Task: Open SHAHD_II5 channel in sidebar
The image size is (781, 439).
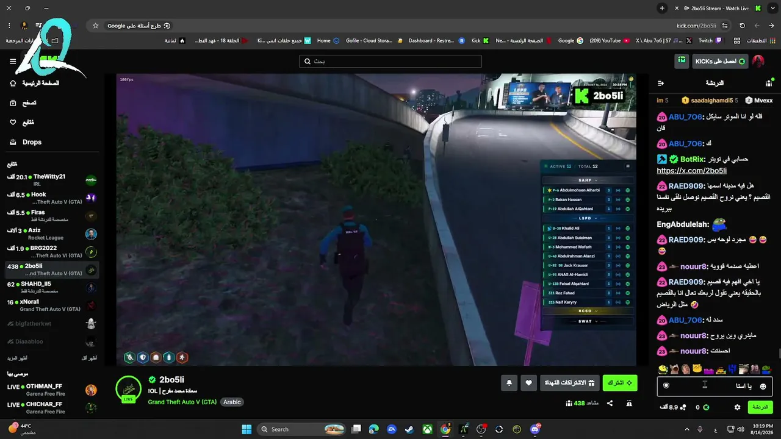Action: (x=52, y=287)
